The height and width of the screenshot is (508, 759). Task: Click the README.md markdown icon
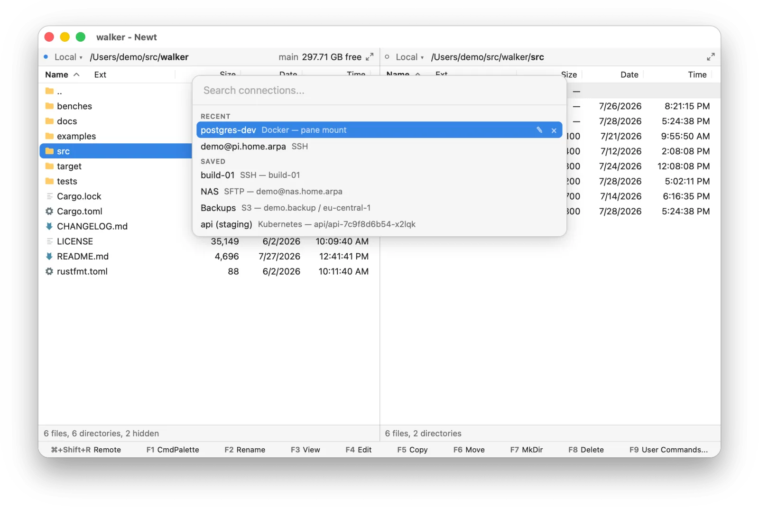(49, 256)
